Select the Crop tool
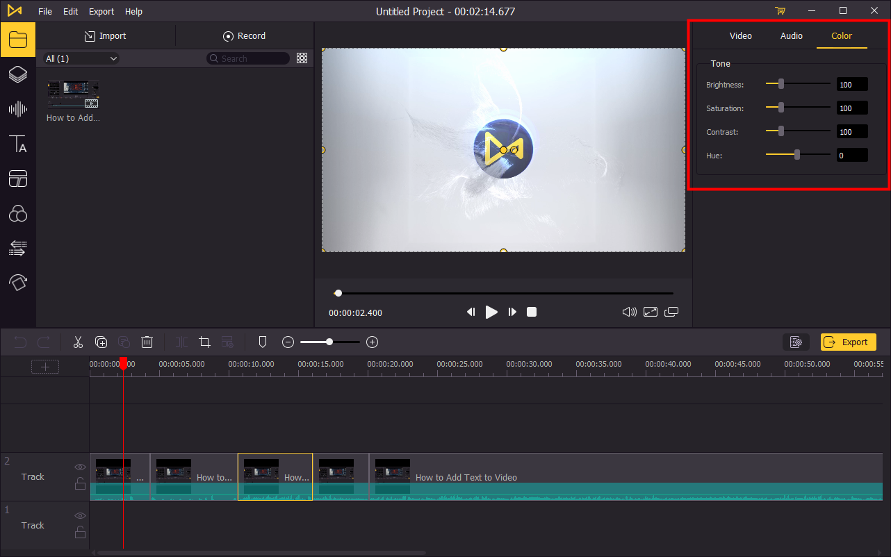The width and height of the screenshot is (891, 557). (x=204, y=342)
